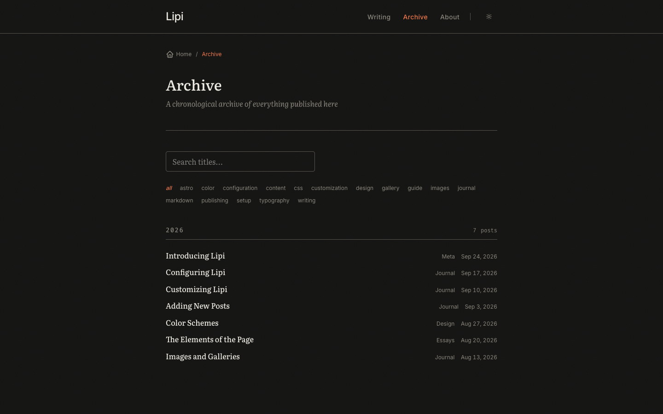
Task: Filter by the gallery tag
Action: [x=390, y=188]
